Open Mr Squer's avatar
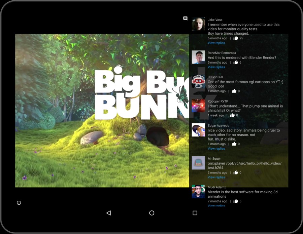 [x=198, y=163]
